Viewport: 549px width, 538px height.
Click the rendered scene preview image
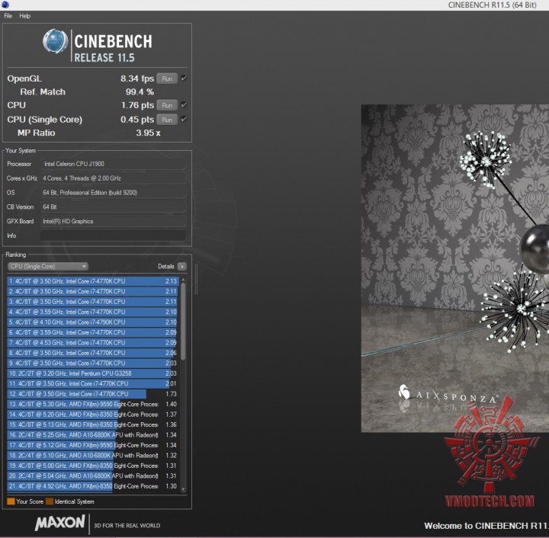click(x=454, y=268)
